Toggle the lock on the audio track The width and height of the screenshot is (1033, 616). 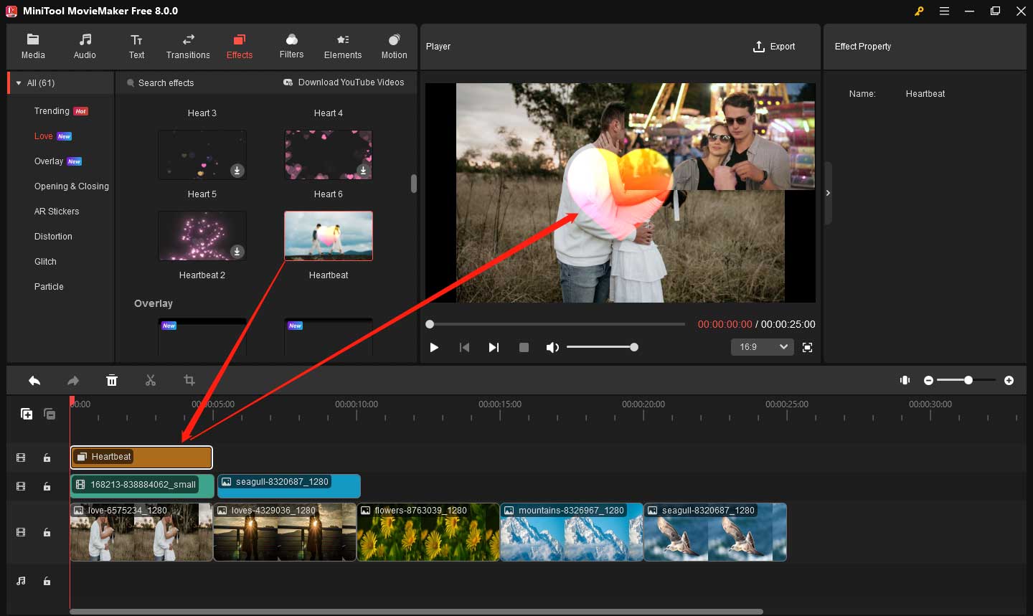[47, 581]
